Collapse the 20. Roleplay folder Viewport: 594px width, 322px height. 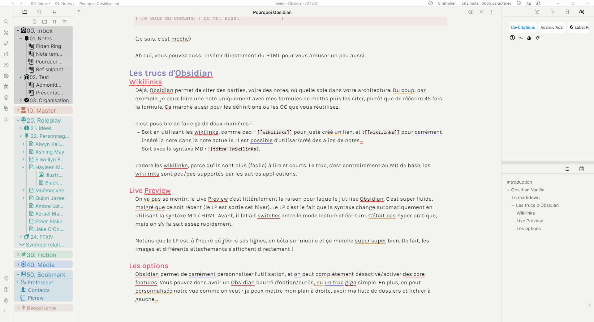[x=18, y=120]
